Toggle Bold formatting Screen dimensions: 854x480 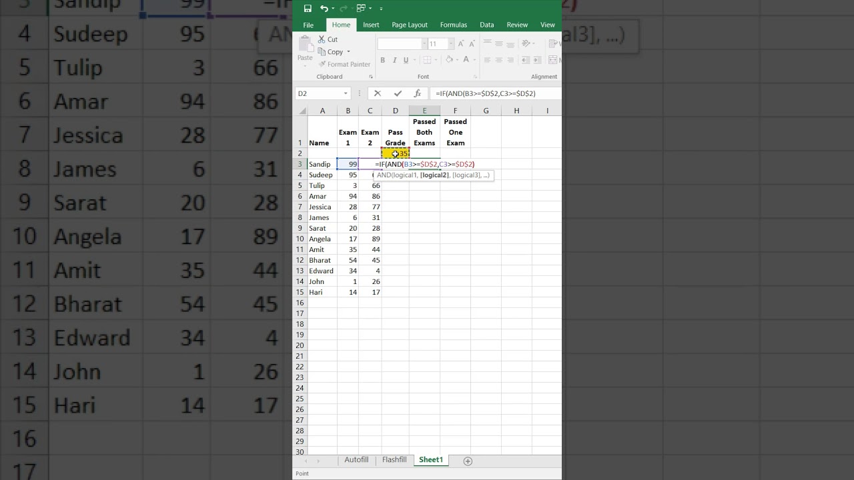(382, 60)
